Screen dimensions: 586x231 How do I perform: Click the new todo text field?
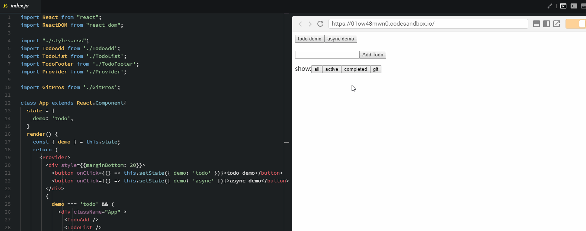click(x=327, y=55)
